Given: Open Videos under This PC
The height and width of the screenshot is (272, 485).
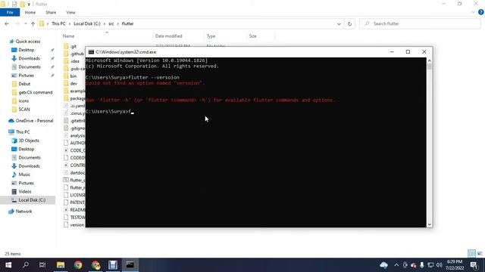Looking at the screenshot, I should (x=25, y=191).
